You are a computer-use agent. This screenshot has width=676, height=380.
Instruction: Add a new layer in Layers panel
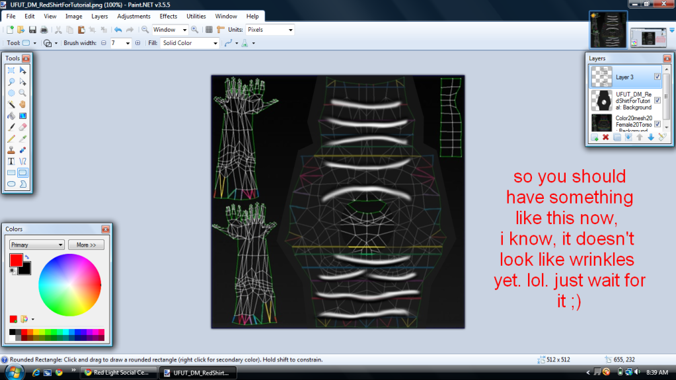(595, 137)
